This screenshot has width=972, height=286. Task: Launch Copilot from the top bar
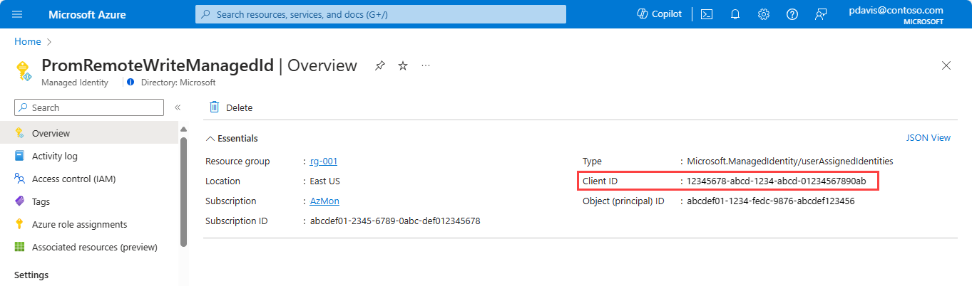pyautogui.click(x=660, y=14)
